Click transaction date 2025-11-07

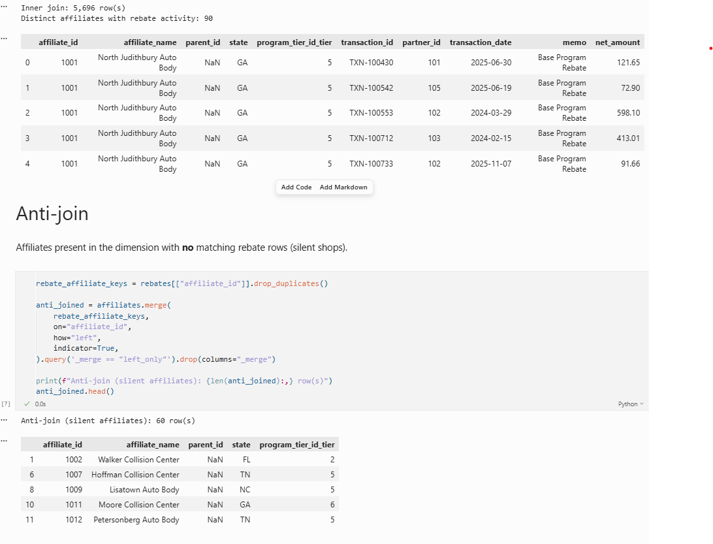(491, 164)
